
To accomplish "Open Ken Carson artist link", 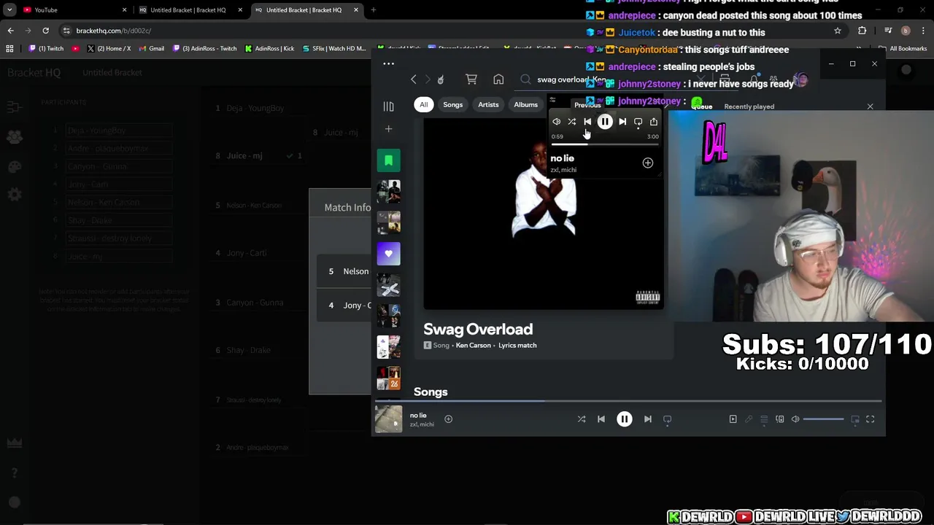I will click(473, 346).
